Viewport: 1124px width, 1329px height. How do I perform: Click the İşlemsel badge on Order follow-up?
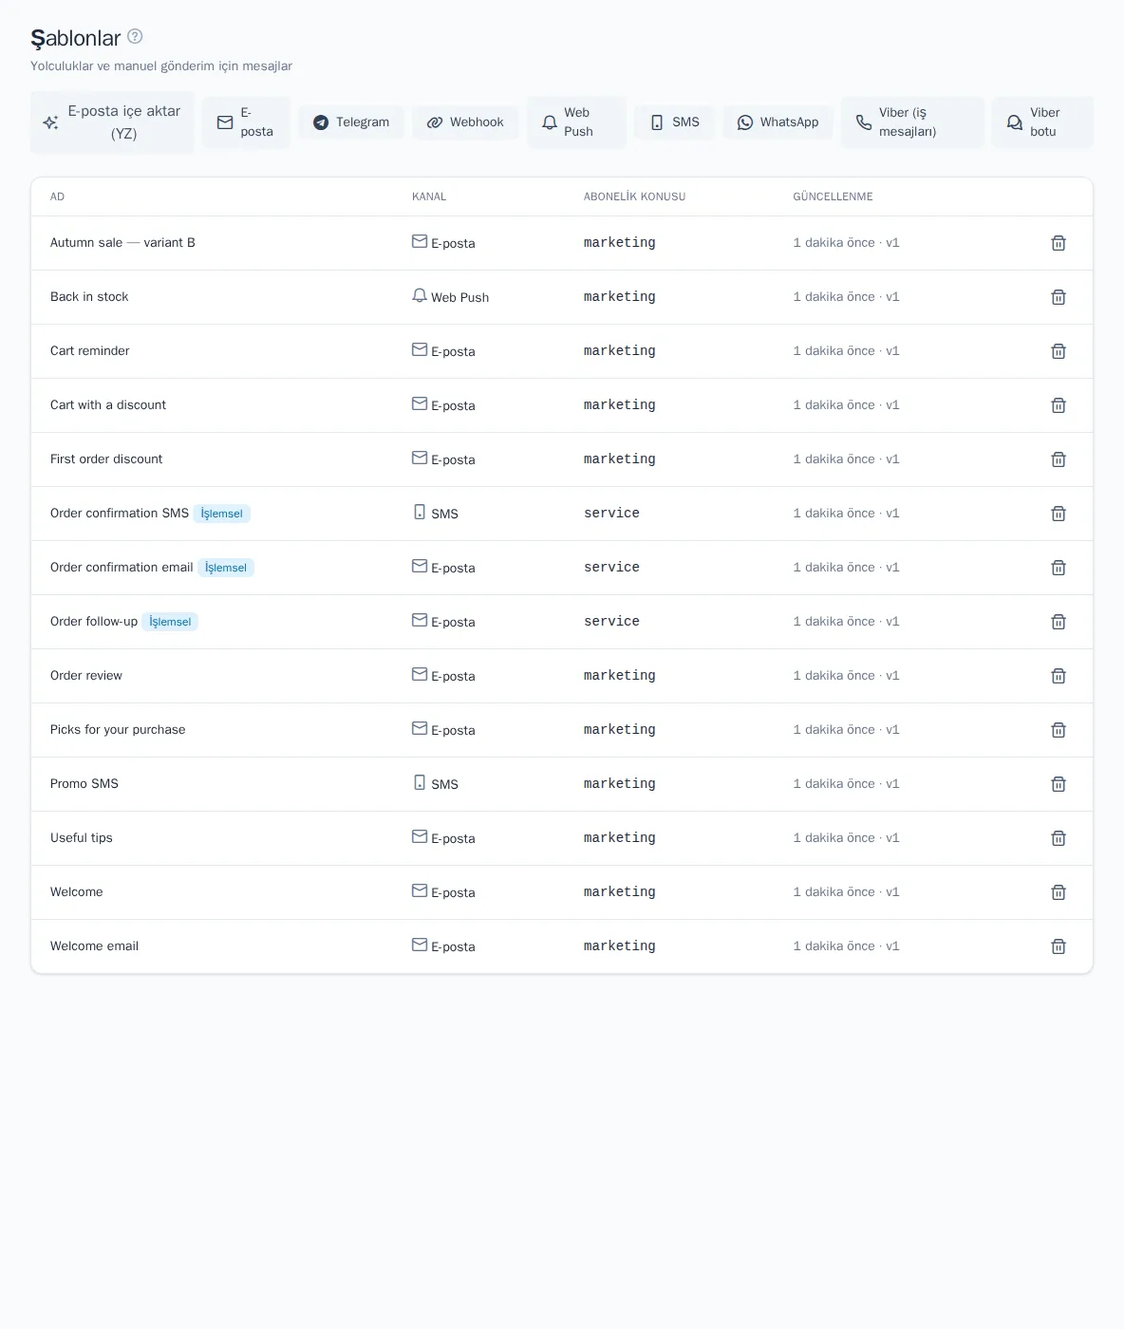(x=170, y=622)
